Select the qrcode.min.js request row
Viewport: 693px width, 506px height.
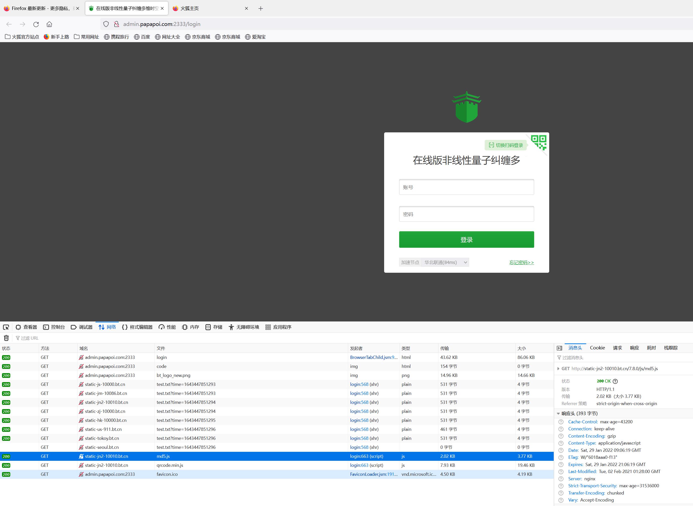pyautogui.click(x=277, y=465)
